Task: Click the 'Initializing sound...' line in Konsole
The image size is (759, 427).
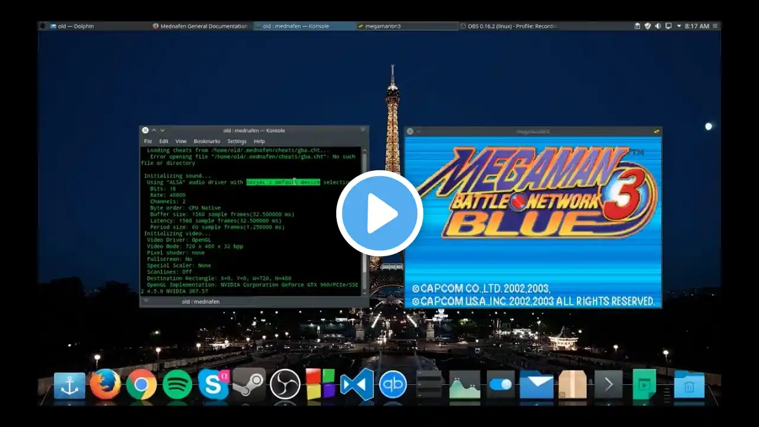Action: coord(177,176)
